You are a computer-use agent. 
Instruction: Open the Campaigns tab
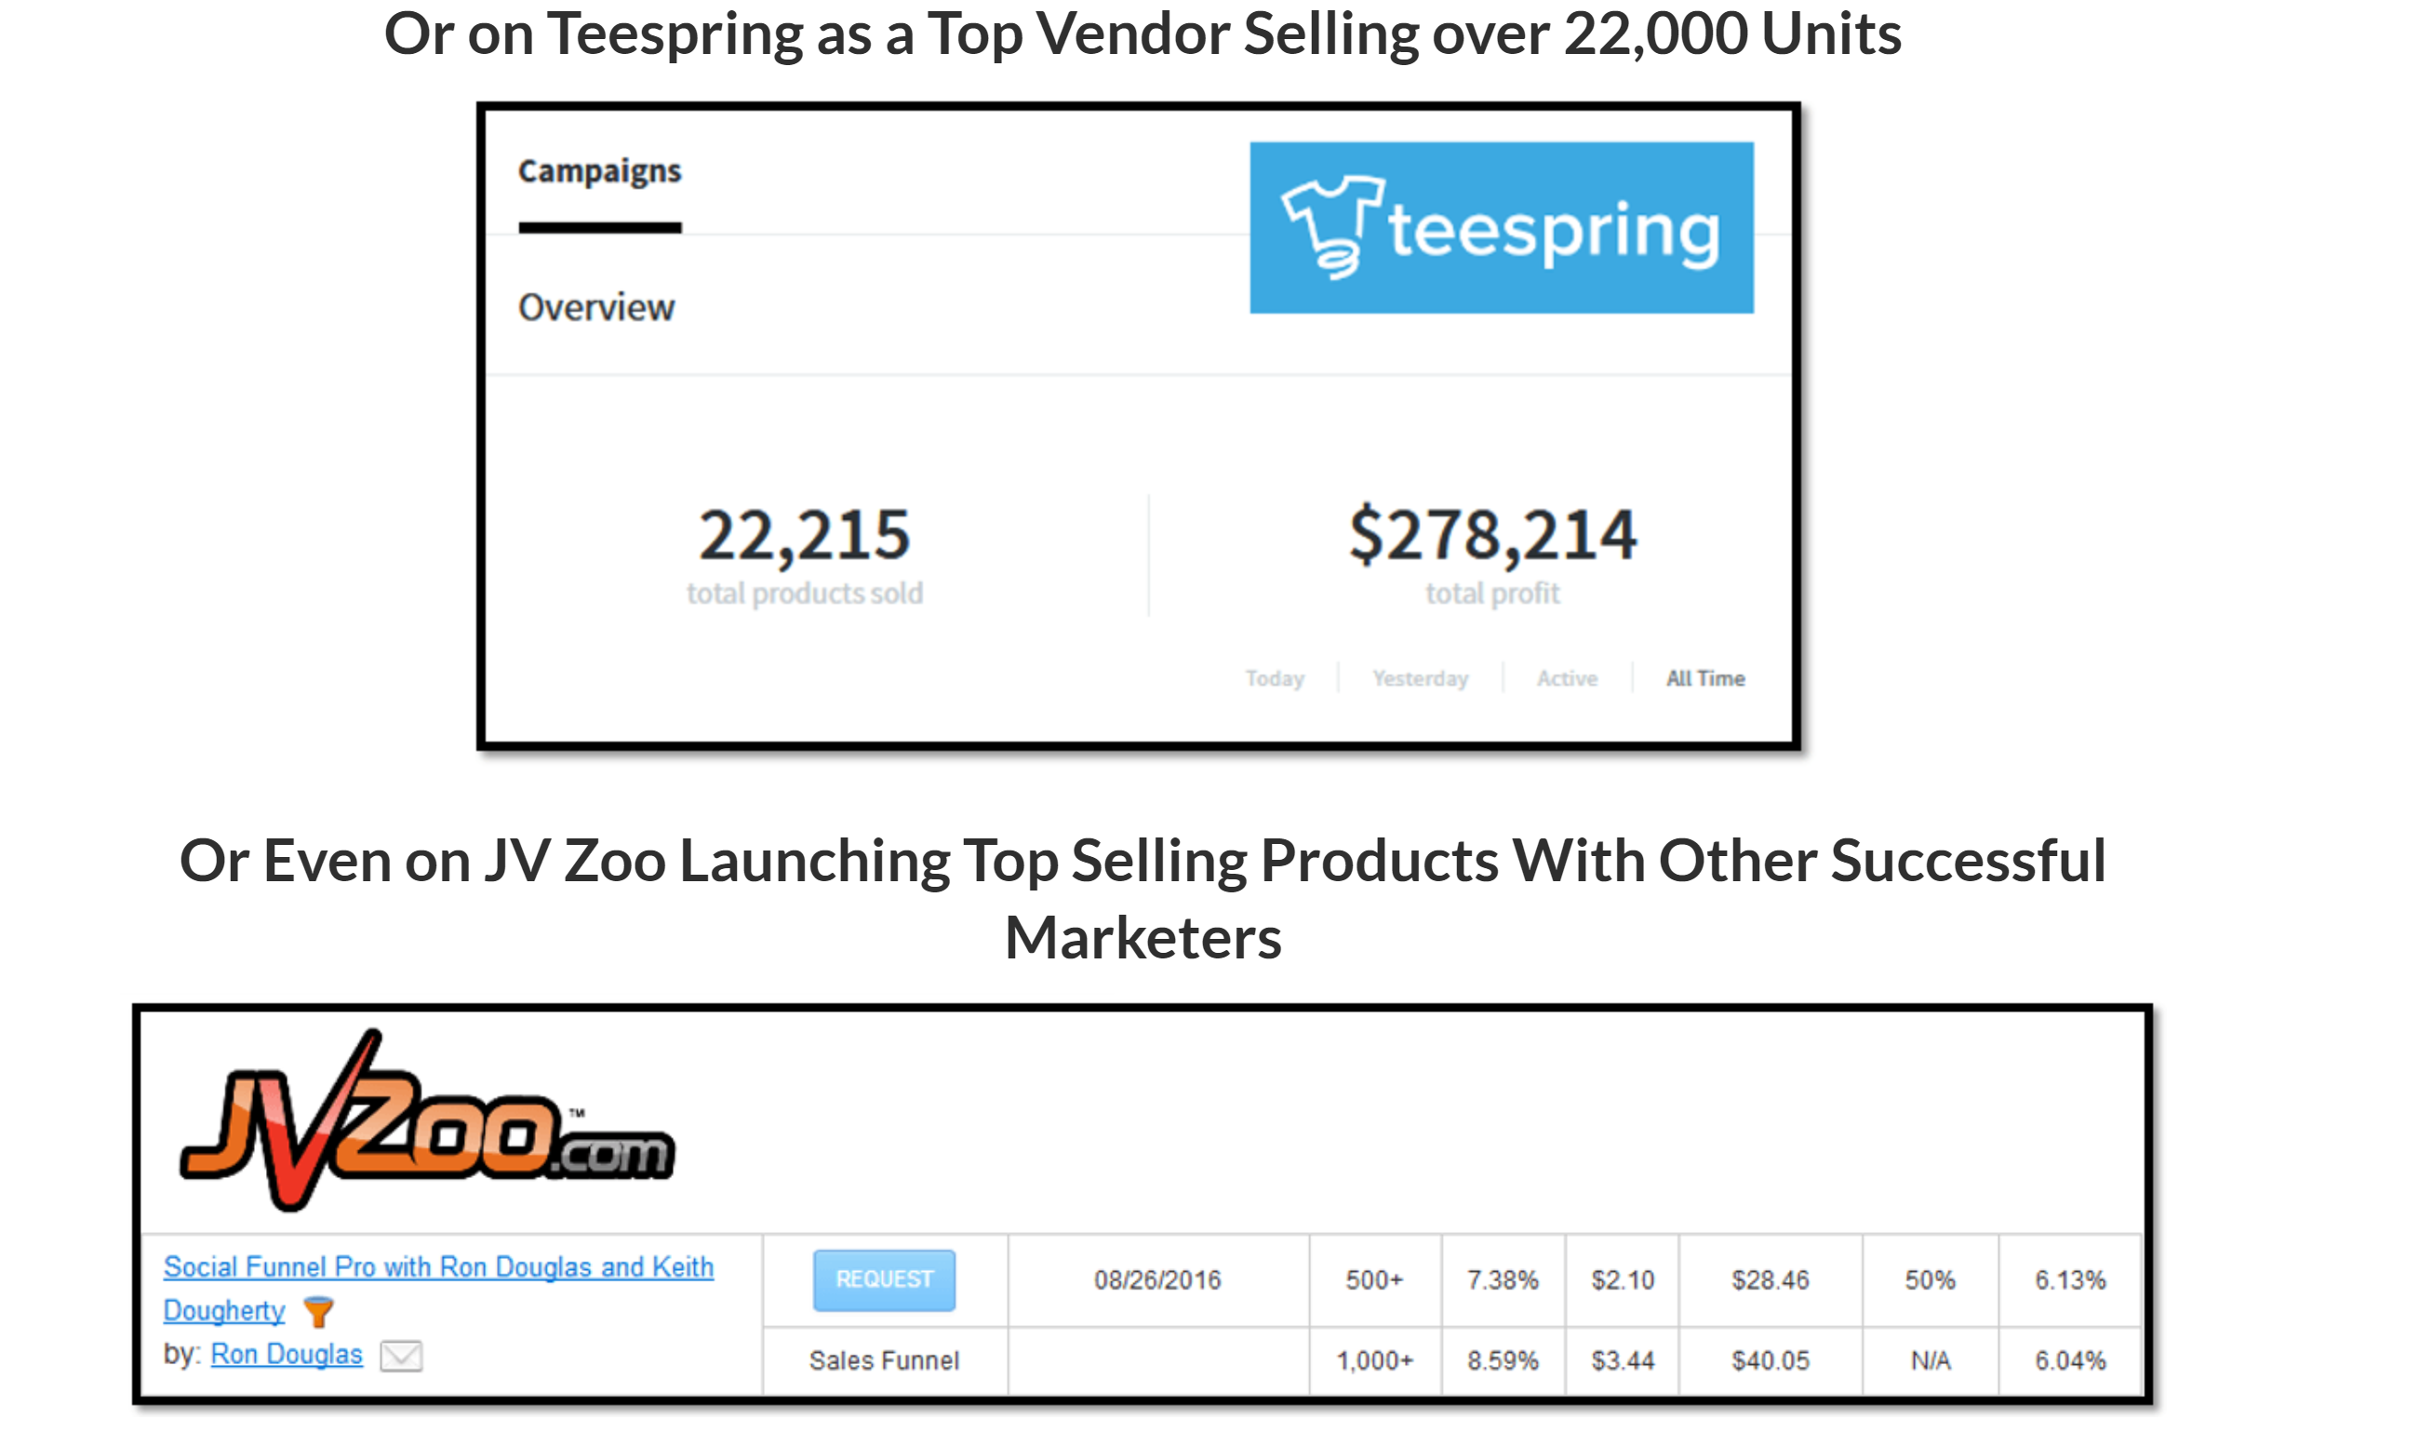(599, 172)
